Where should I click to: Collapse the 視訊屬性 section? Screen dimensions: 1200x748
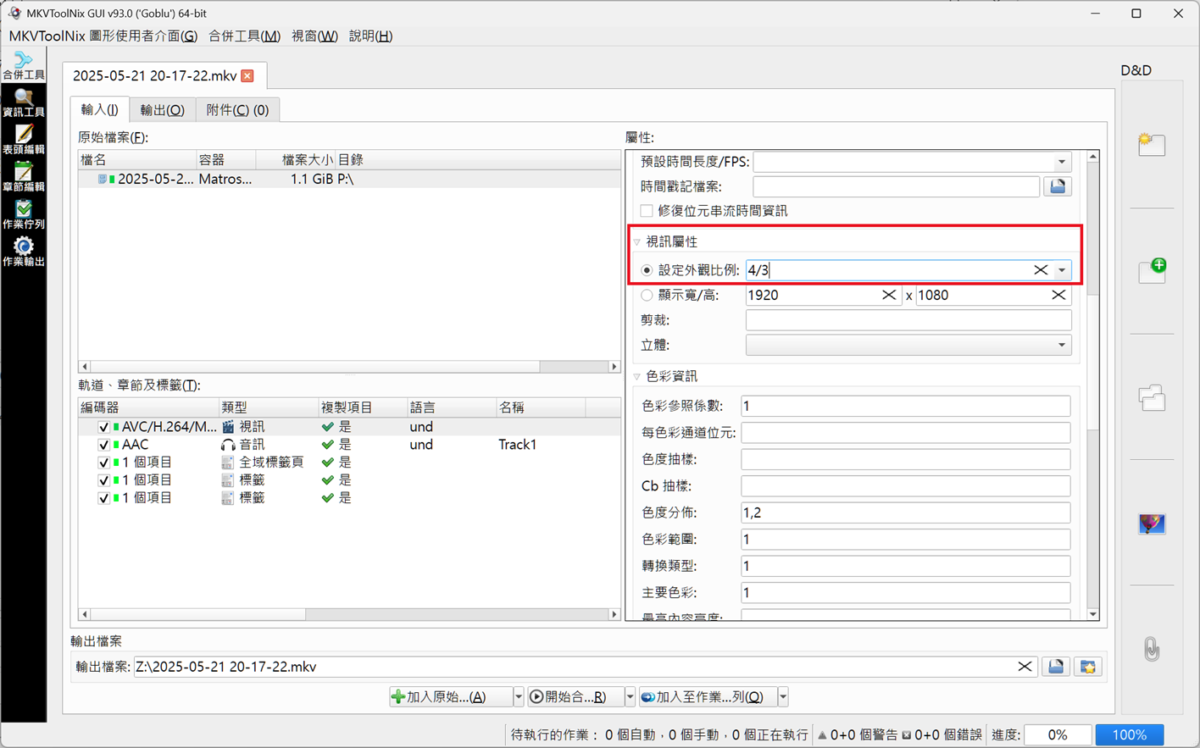point(637,242)
